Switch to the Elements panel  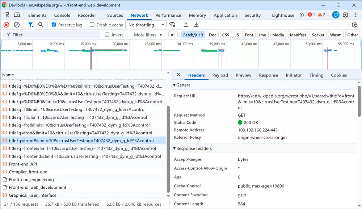[x=37, y=15]
